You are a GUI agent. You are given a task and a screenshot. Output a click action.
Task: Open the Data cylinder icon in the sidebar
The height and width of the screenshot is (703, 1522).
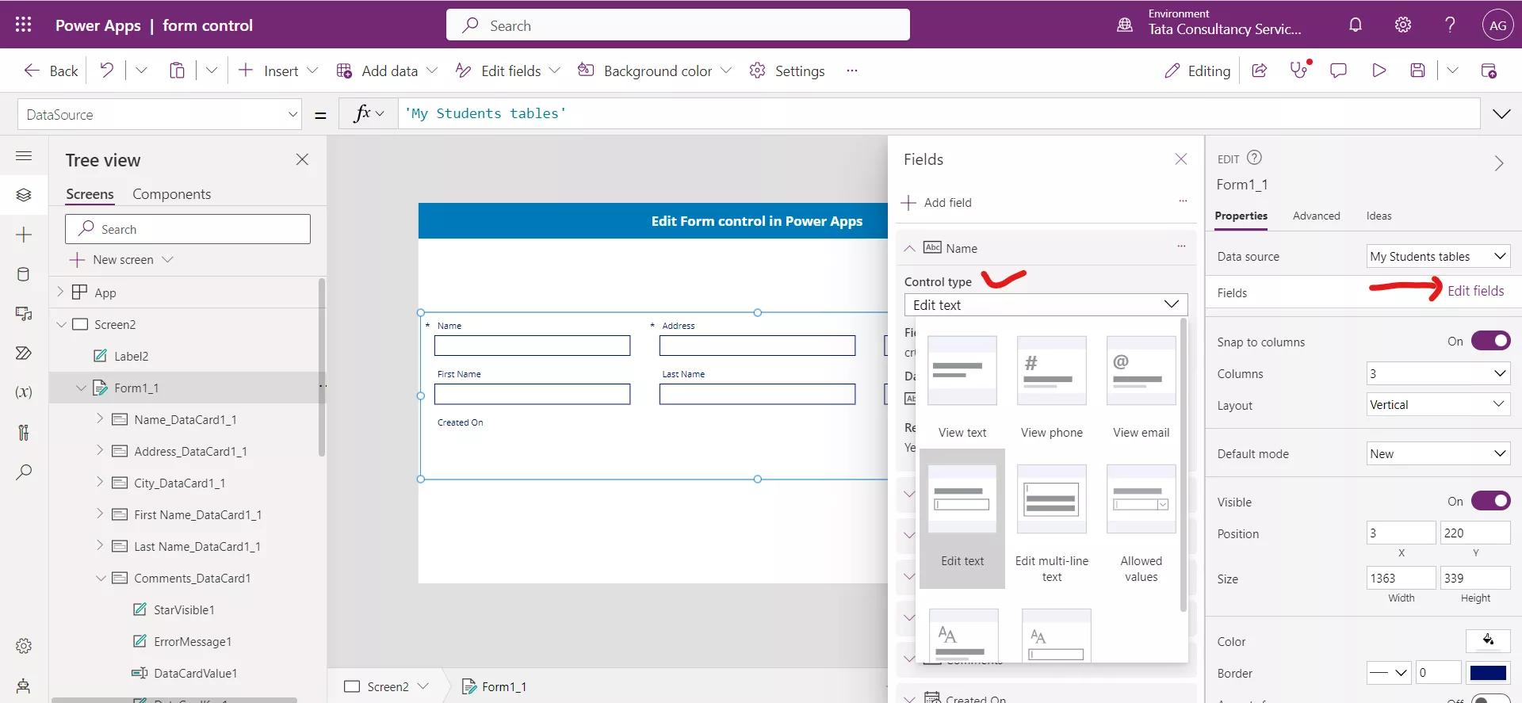24,274
